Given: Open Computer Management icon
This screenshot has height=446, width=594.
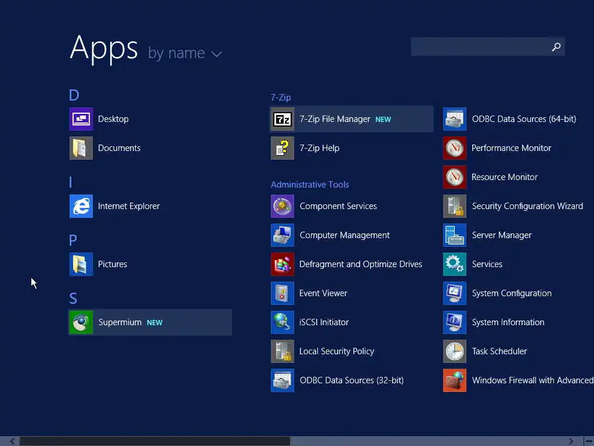Looking at the screenshot, I should [282, 235].
